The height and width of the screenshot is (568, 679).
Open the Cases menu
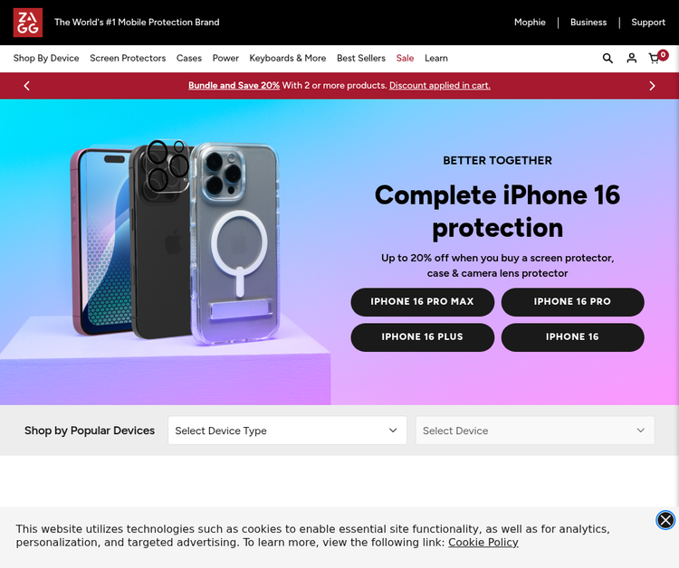(x=189, y=58)
